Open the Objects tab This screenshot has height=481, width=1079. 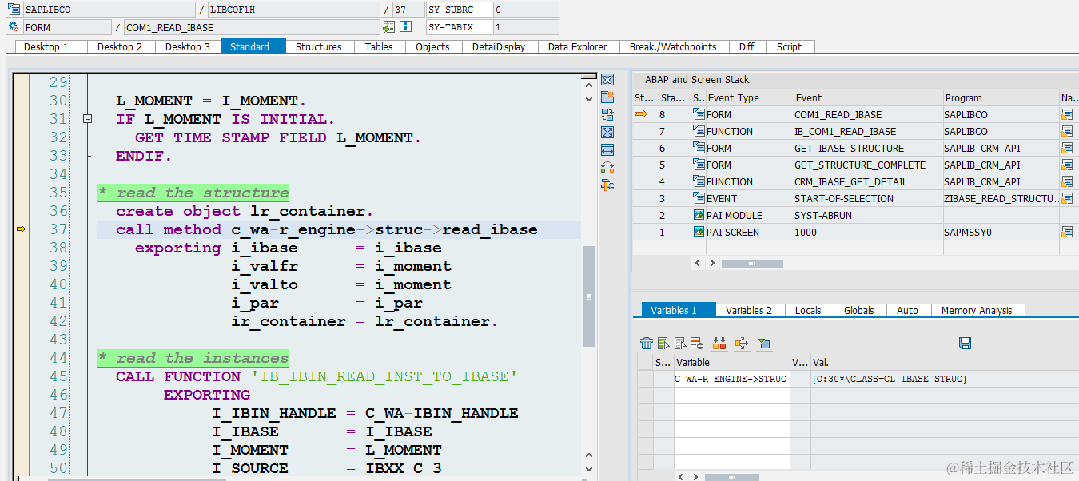click(x=432, y=47)
